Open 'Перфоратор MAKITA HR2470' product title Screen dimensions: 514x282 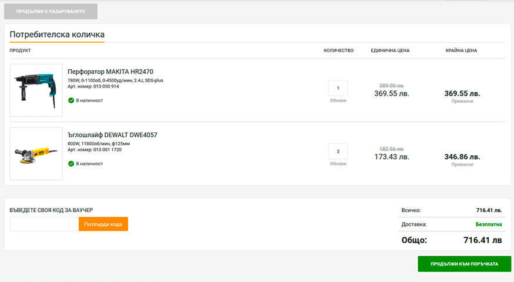click(110, 72)
